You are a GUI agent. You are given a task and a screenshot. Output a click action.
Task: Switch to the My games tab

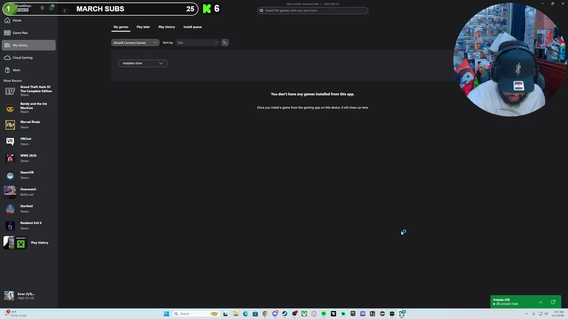pos(121,27)
